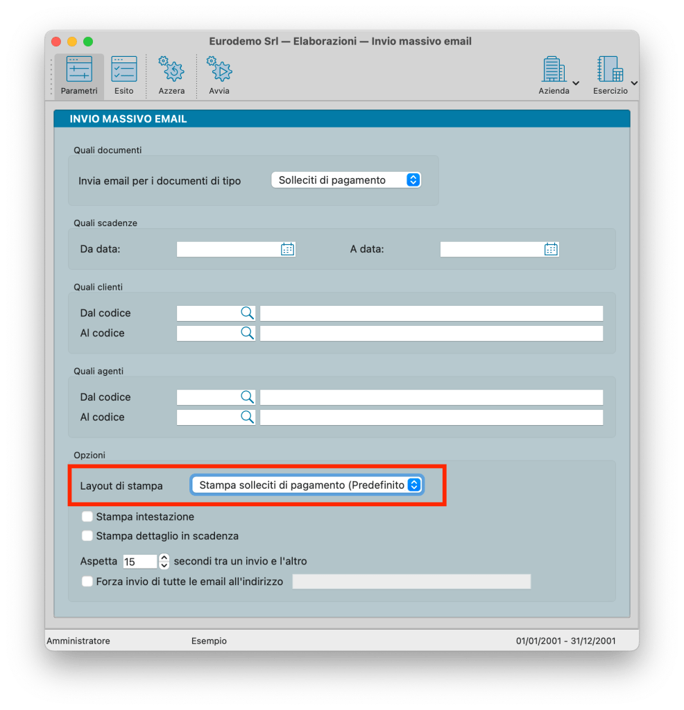Toggle Forza invio di tutte le email

(x=87, y=582)
